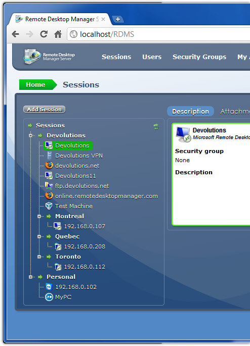This screenshot has height=346, width=250.
Task: Select the Remote Desktop Manager browser tab
Action: 60,19
